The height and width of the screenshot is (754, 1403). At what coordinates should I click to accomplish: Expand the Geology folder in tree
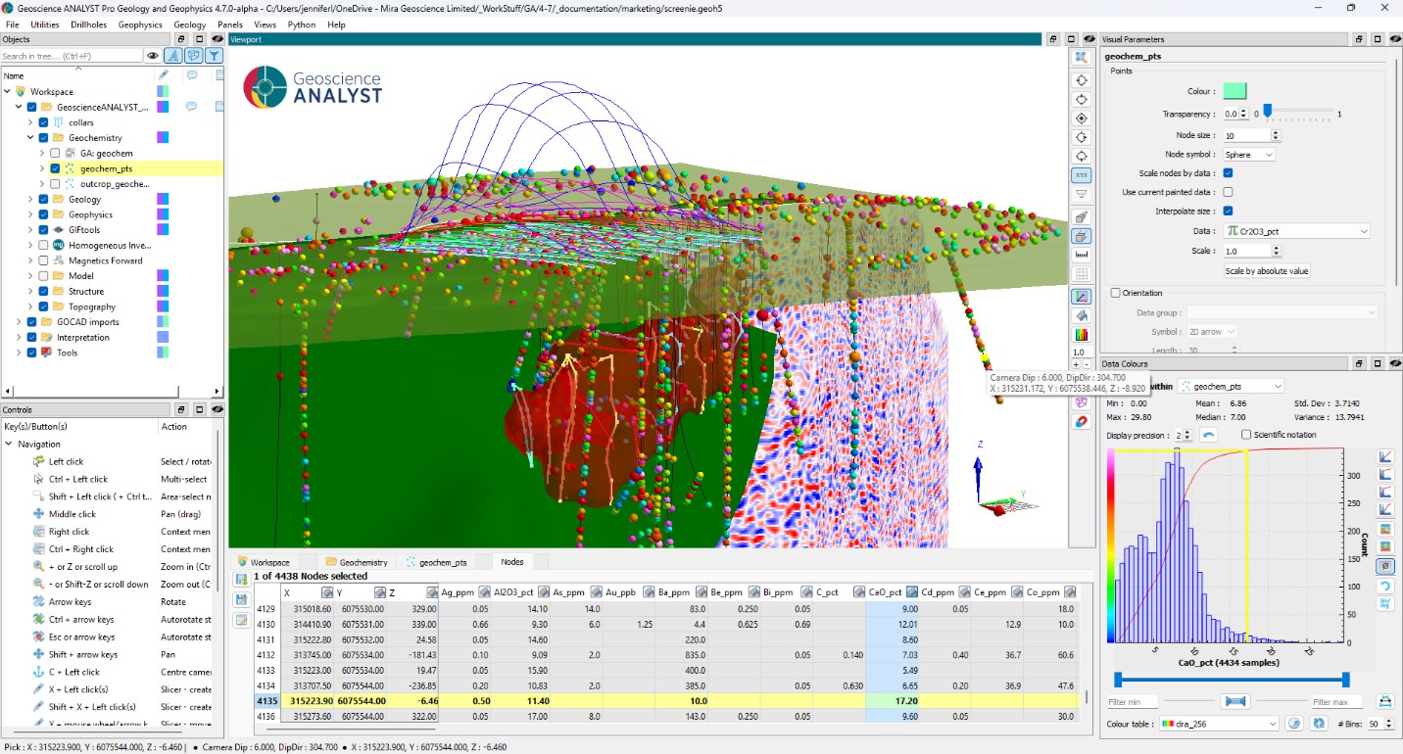(30, 199)
